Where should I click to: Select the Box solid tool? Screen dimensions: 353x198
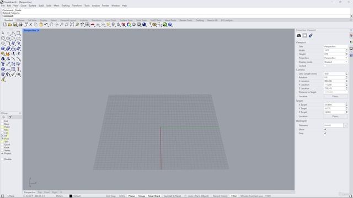[x=3, y=48]
